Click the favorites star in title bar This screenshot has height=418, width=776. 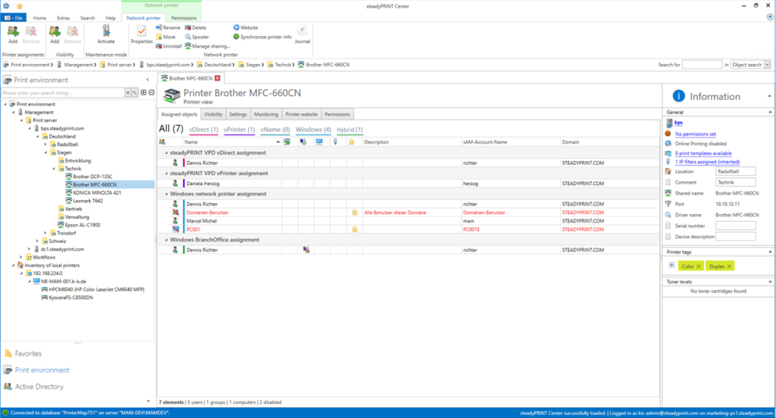click(x=20, y=6)
